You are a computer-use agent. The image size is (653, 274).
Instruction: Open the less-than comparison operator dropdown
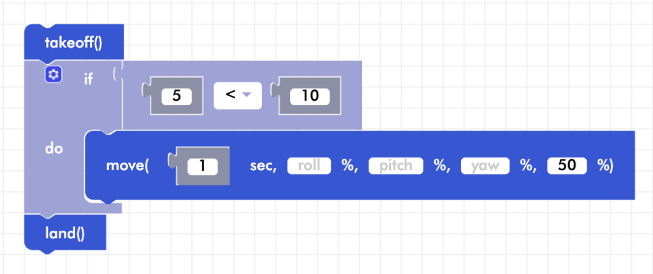[238, 95]
